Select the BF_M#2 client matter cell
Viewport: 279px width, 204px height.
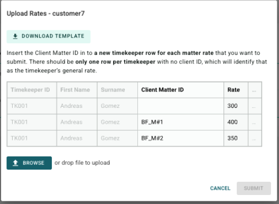tap(181, 138)
